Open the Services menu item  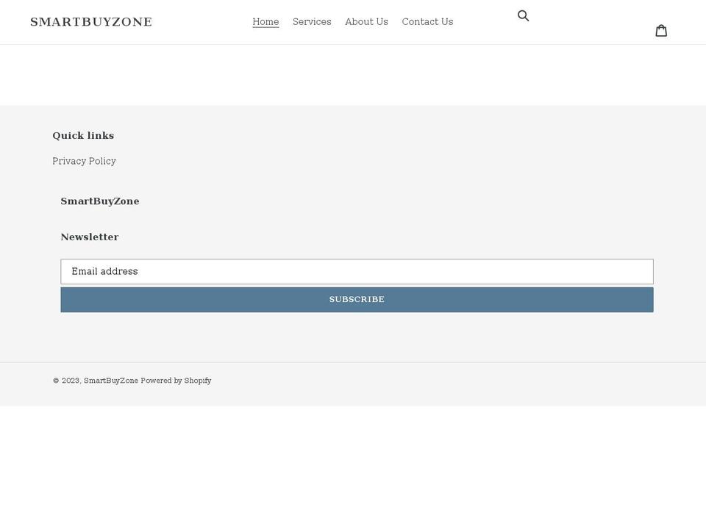[312, 21]
